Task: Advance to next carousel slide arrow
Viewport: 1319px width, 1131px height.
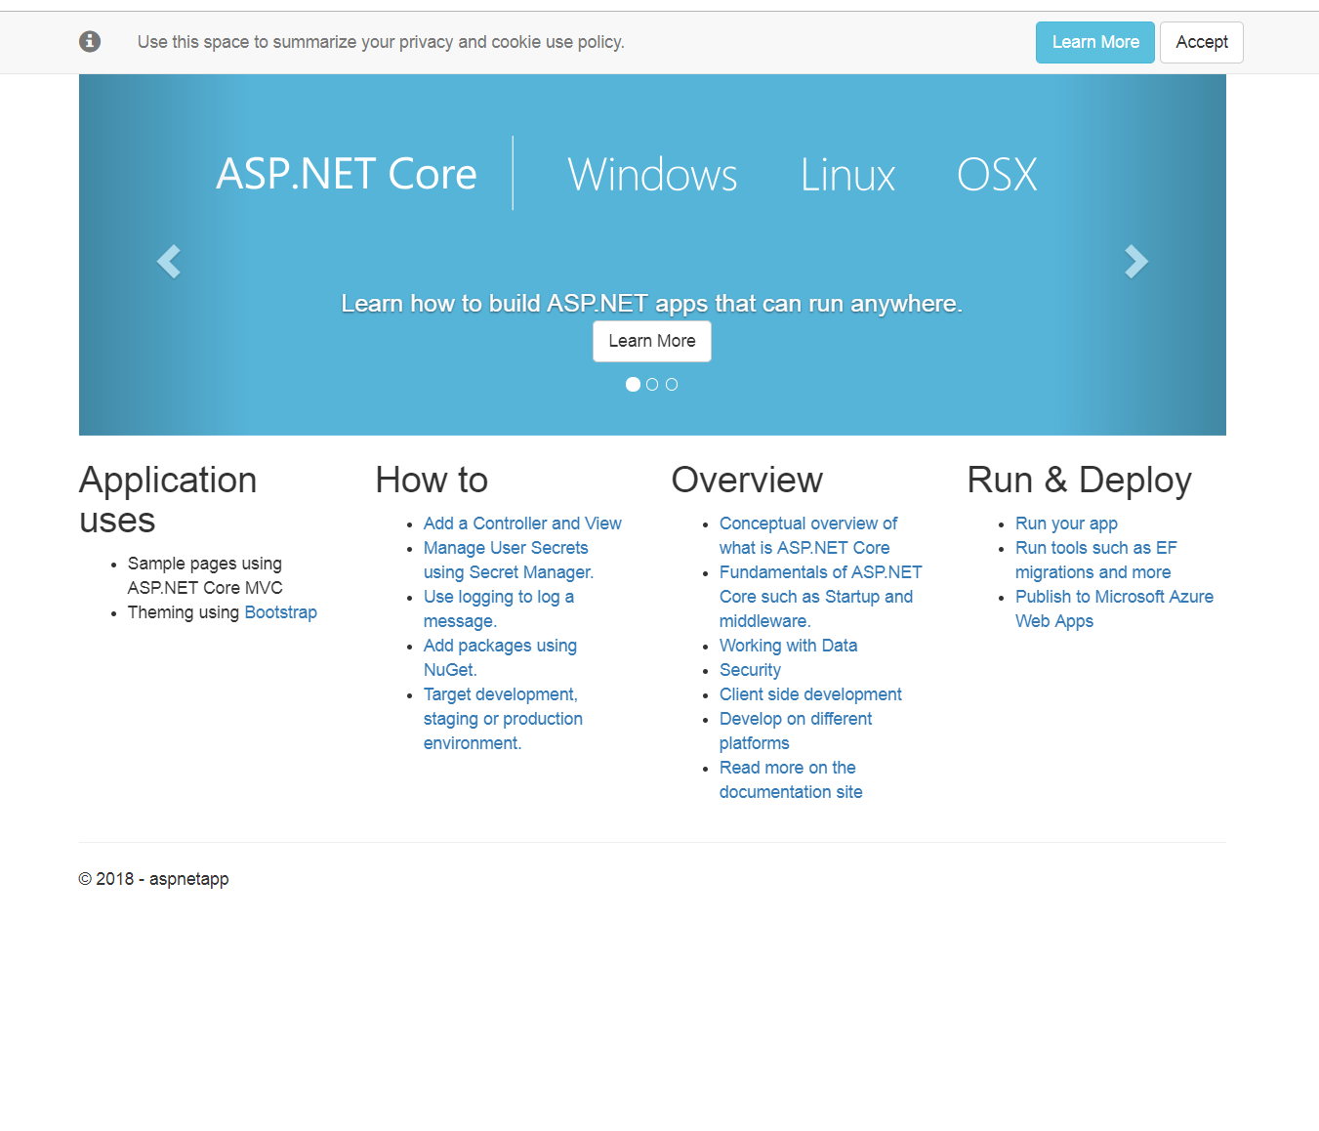Action: [x=1135, y=261]
